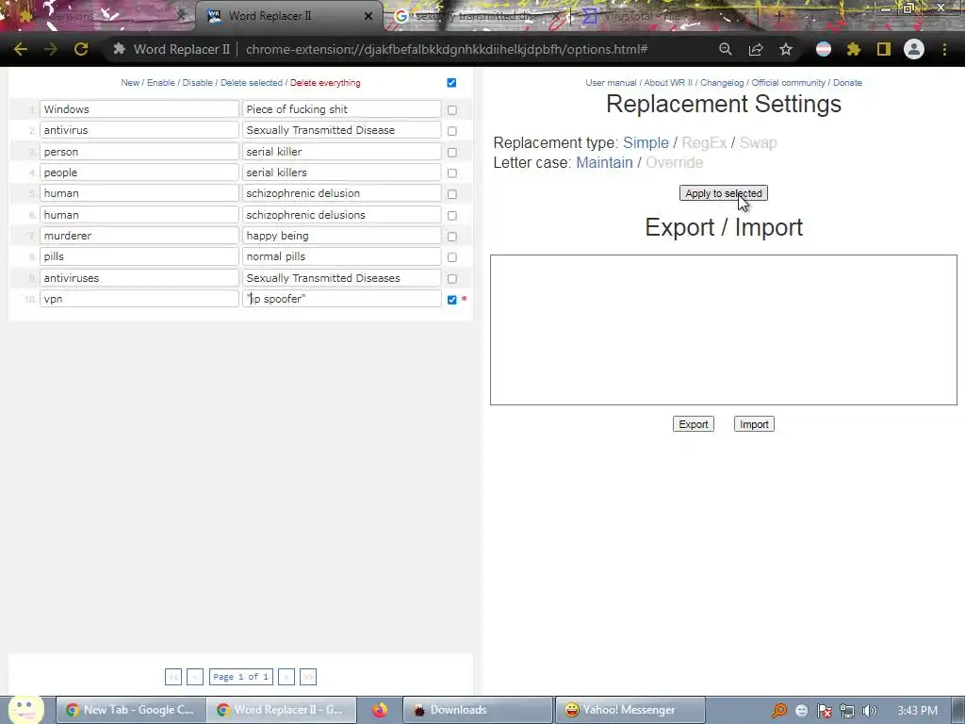Viewport: 965px width, 724px height.
Task: Check the pills row checkbox
Action: (452, 257)
